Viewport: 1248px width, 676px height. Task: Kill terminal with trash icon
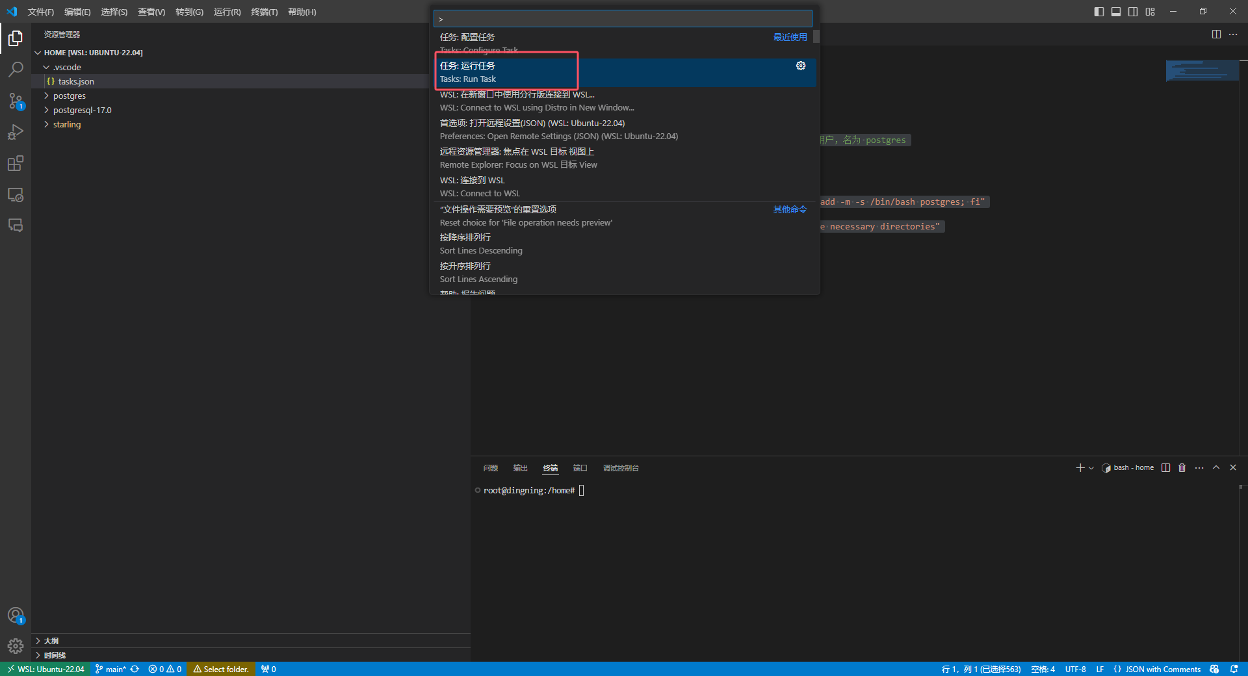(x=1182, y=467)
